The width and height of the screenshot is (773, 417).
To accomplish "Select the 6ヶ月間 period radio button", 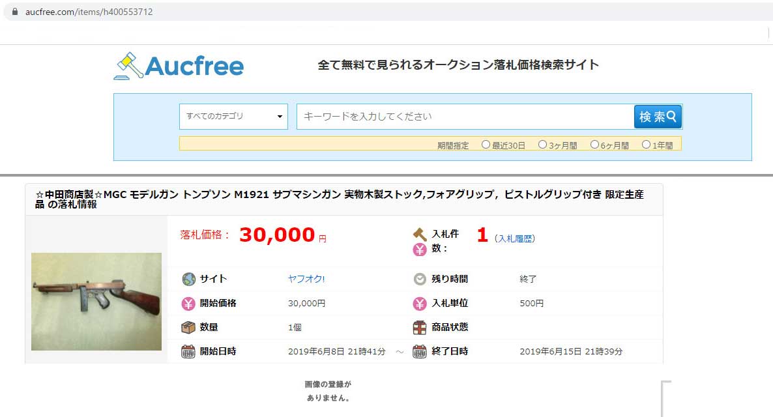I will point(594,145).
